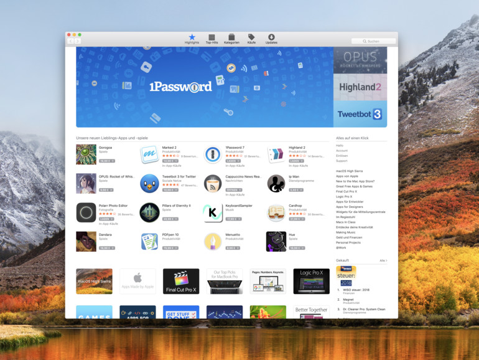
Task: Open the Menuetto app icon
Action: pyautogui.click(x=213, y=242)
